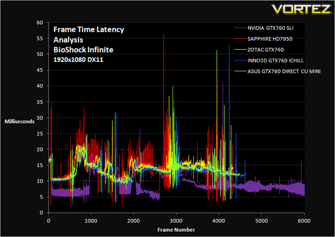Click the 20 value on the y-axis

click(x=40, y=149)
